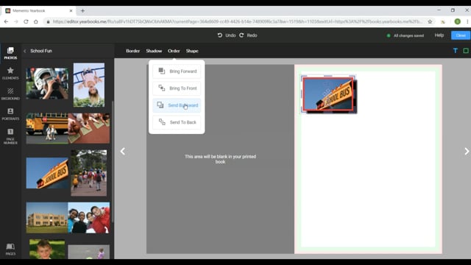Open the Portraits panel
The width and height of the screenshot is (471, 265).
coord(10,114)
